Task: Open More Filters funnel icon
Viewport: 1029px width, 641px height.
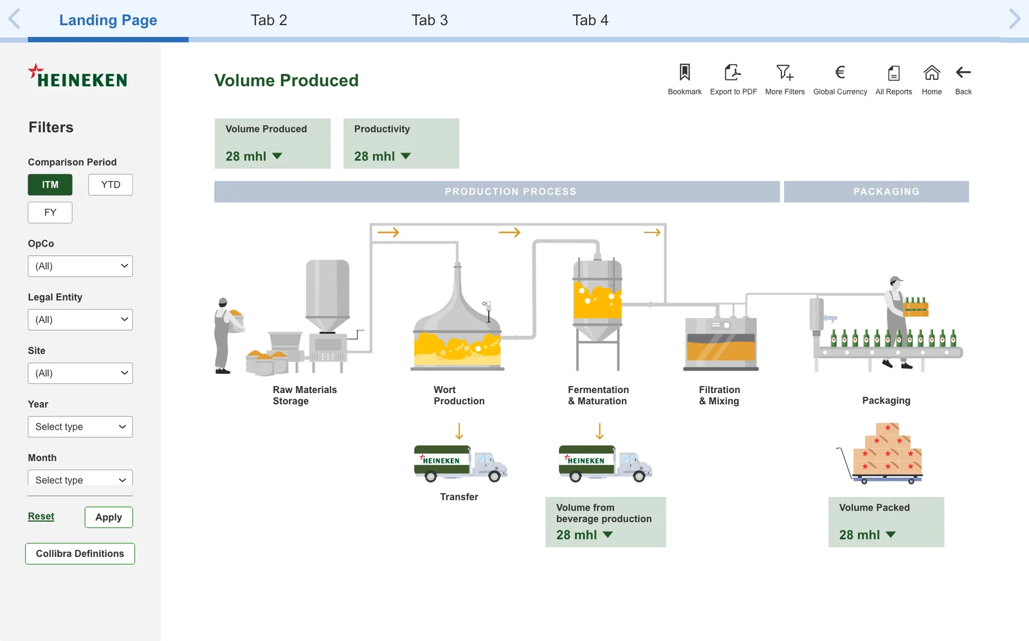Action: pos(785,72)
